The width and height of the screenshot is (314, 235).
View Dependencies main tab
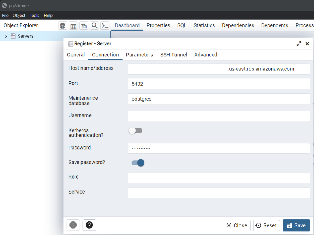(238, 25)
